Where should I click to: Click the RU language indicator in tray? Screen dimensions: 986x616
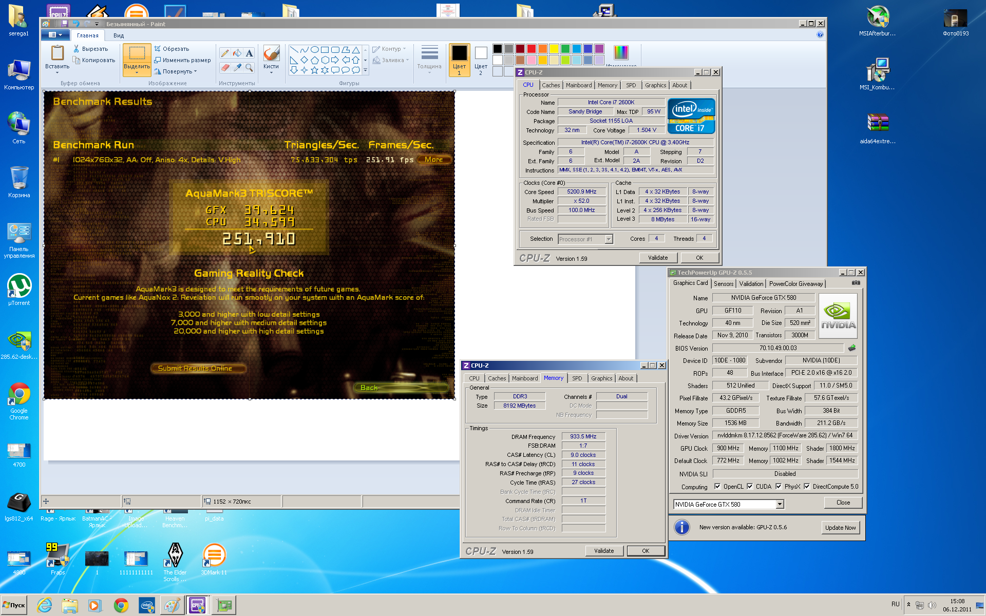(896, 604)
